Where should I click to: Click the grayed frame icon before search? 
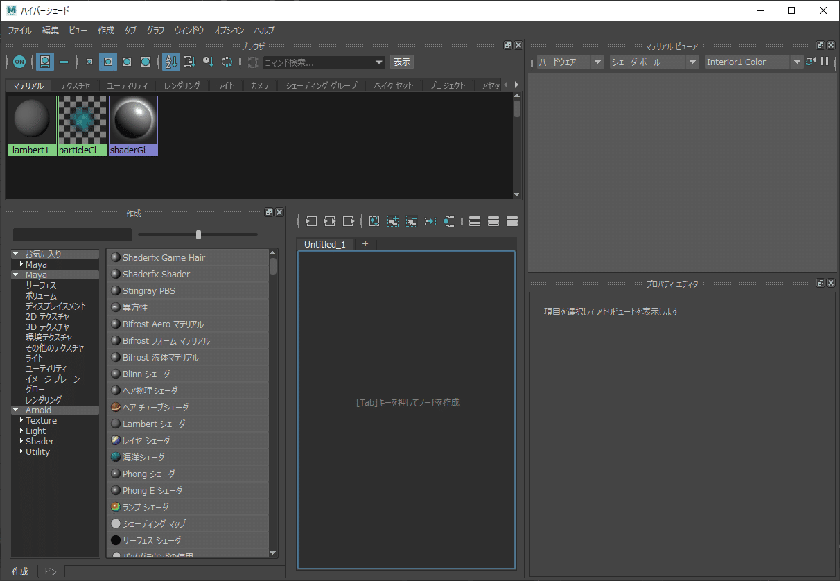pyautogui.click(x=252, y=62)
